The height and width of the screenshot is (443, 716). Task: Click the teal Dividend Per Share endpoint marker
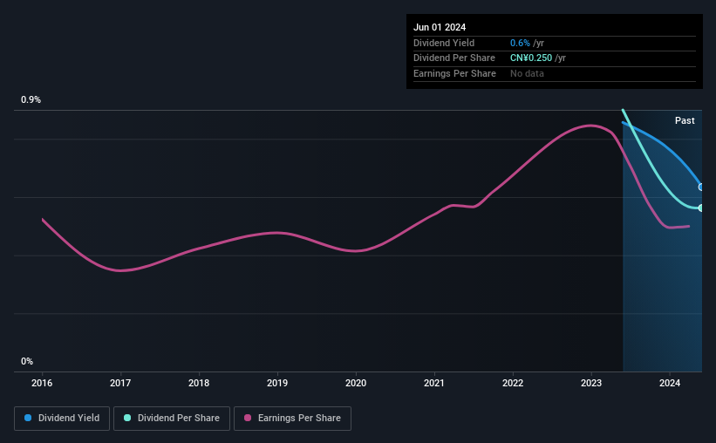pyautogui.click(x=701, y=208)
